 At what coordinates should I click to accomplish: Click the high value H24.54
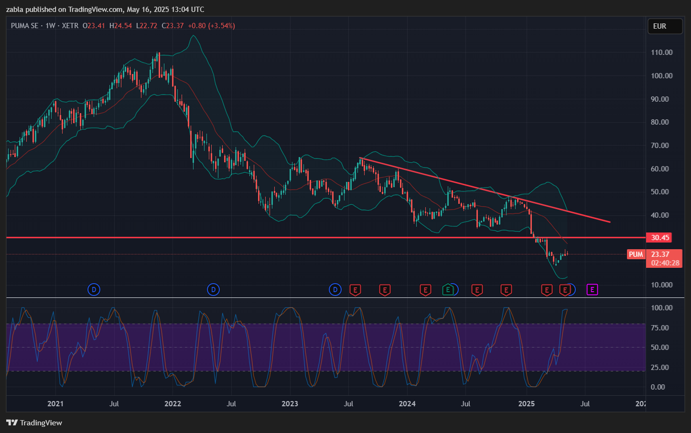[x=120, y=26]
